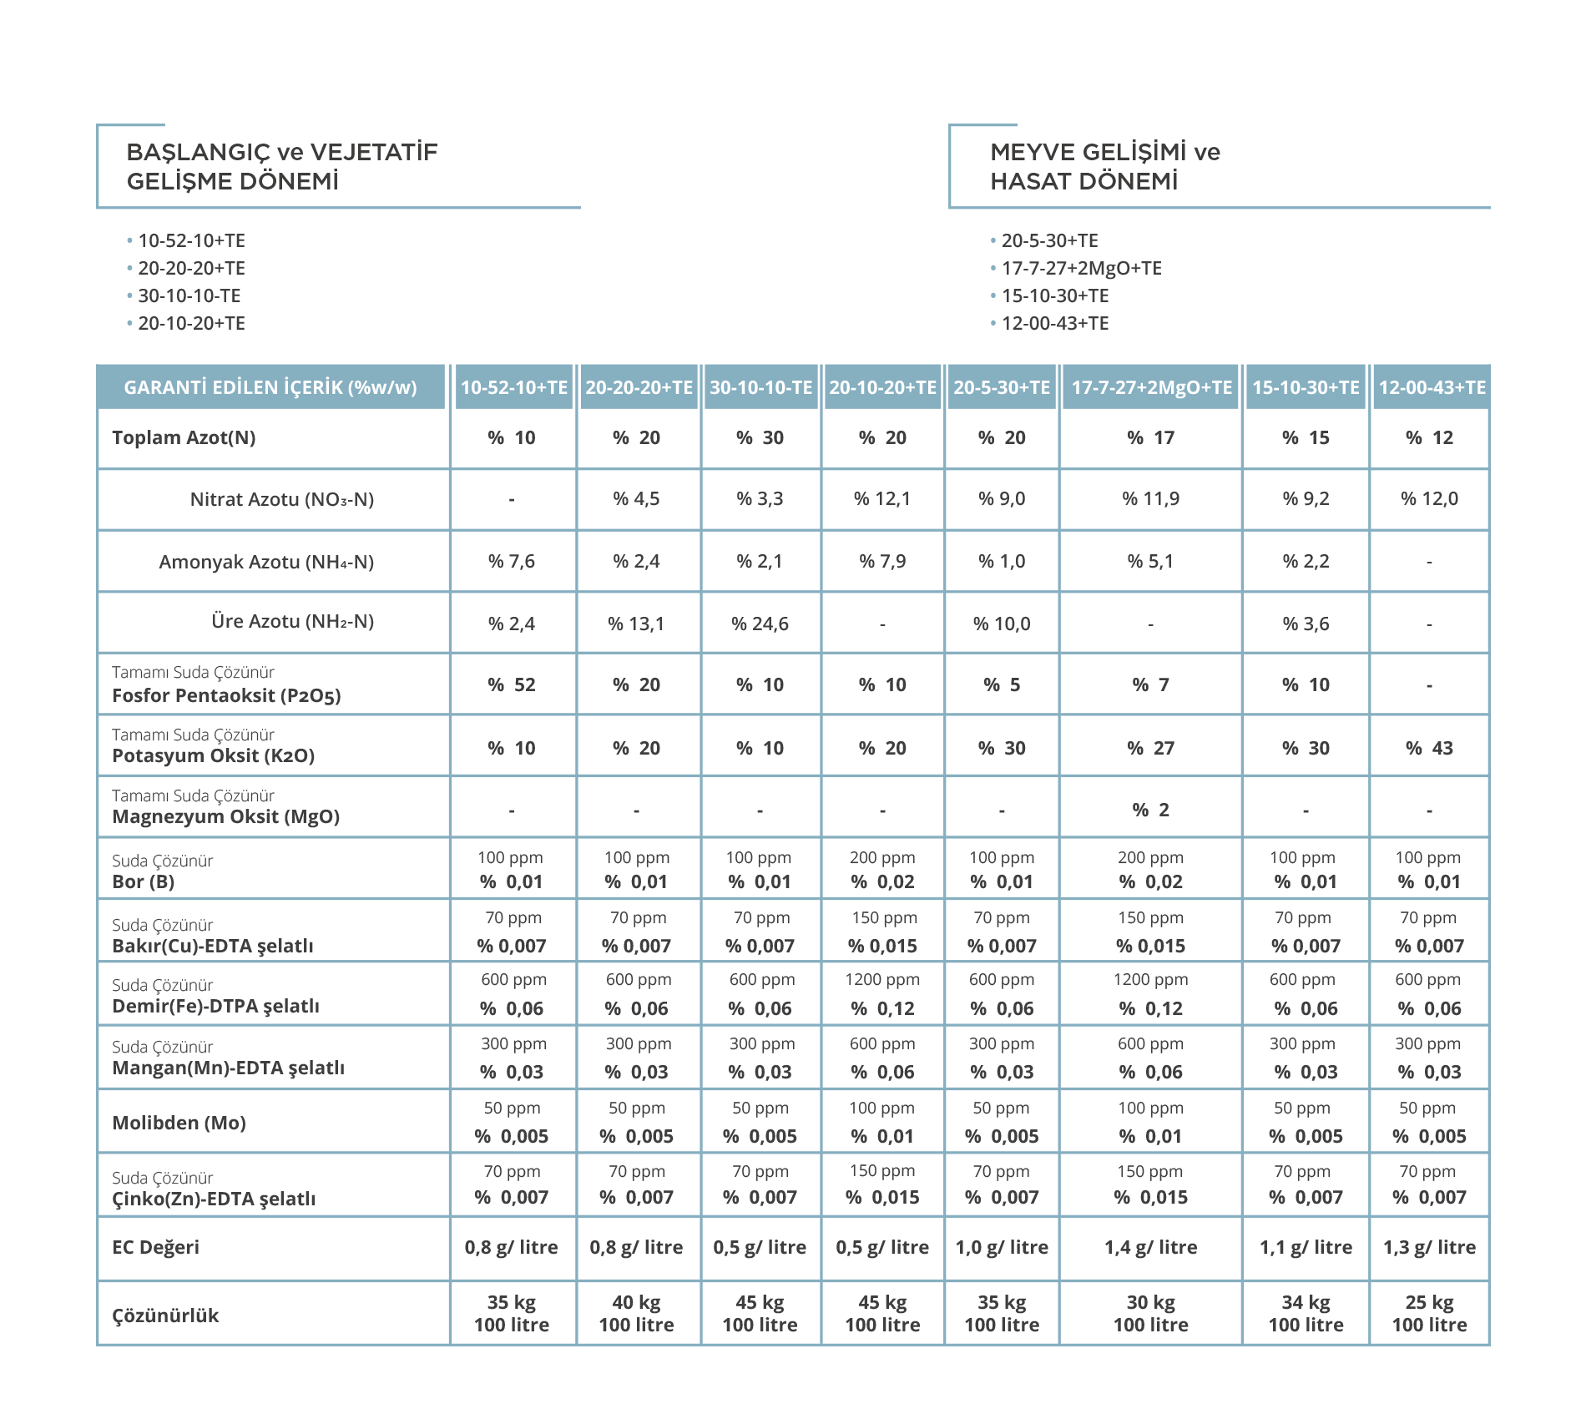Click the '34 kg 100 litre' solubility cell
The image size is (1586, 1414).
pyautogui.click(x=1306, y=1313)
